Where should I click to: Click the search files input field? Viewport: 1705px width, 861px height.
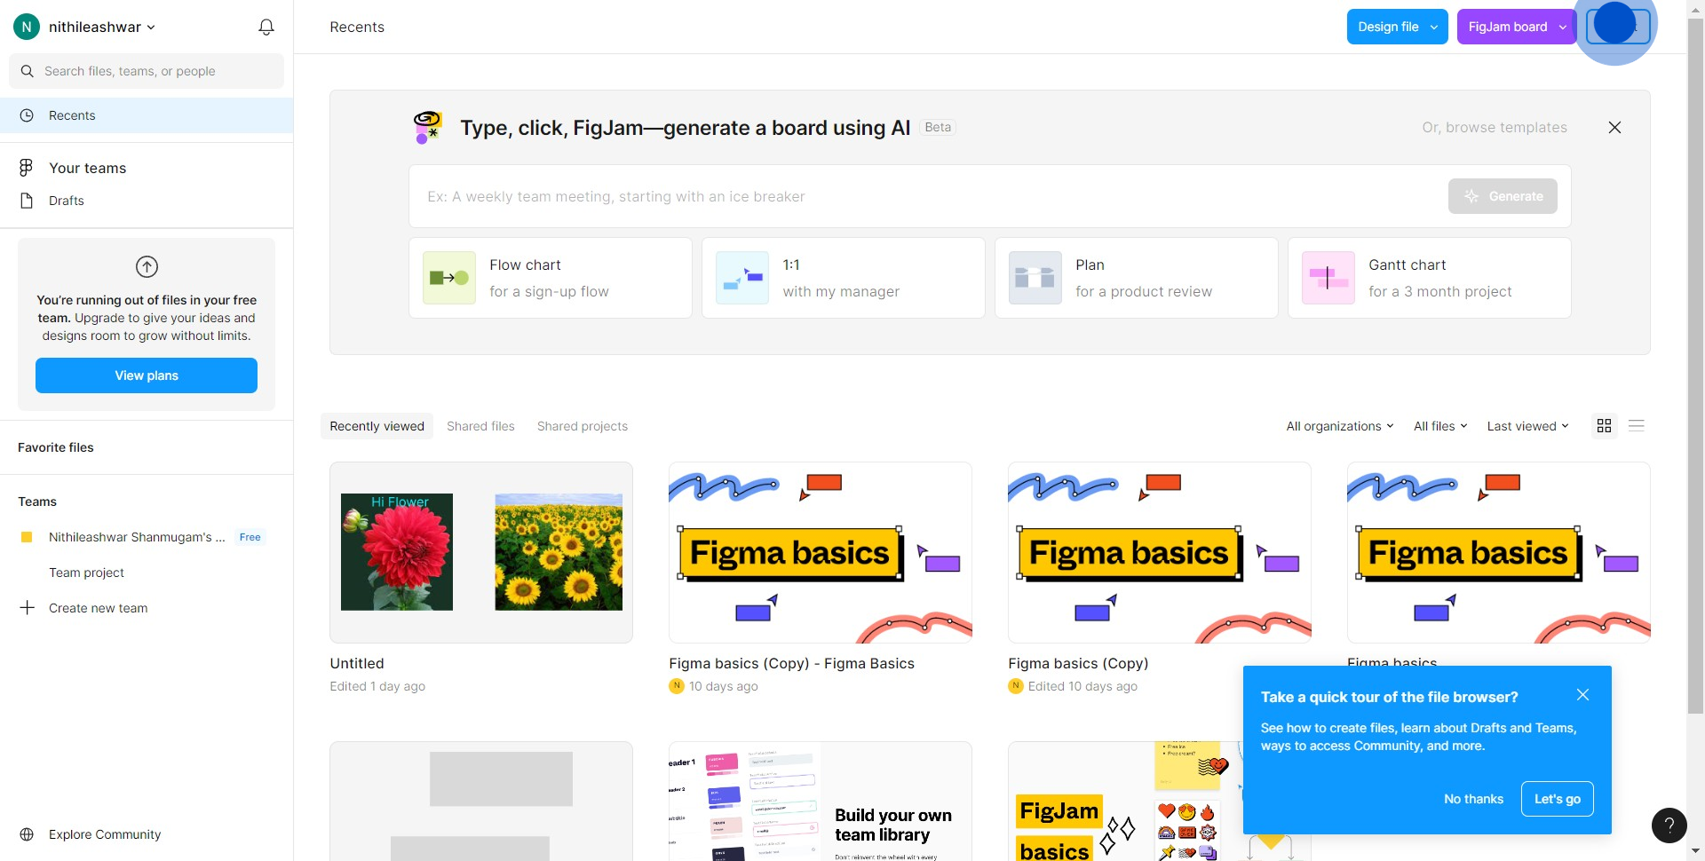click(147, 71)
